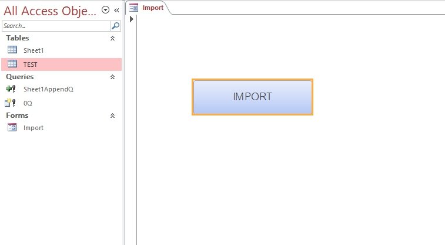Collapse the Queries group chevron
Viewport: 445px width, 245px height.
pos(112,77)
